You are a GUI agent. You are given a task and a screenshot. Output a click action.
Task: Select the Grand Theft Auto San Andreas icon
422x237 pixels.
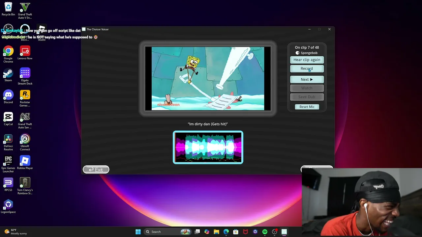(25, 120)
